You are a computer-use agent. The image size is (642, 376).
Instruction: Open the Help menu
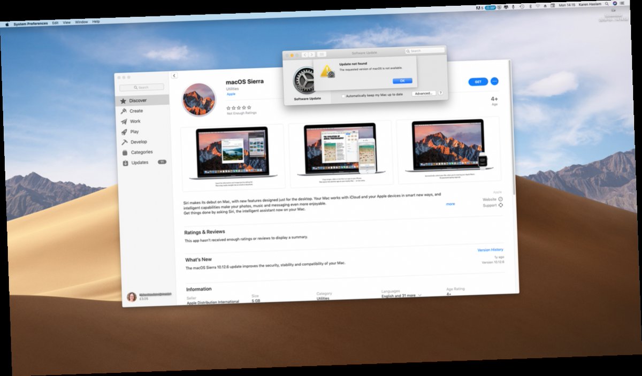(x=96, y=21)
